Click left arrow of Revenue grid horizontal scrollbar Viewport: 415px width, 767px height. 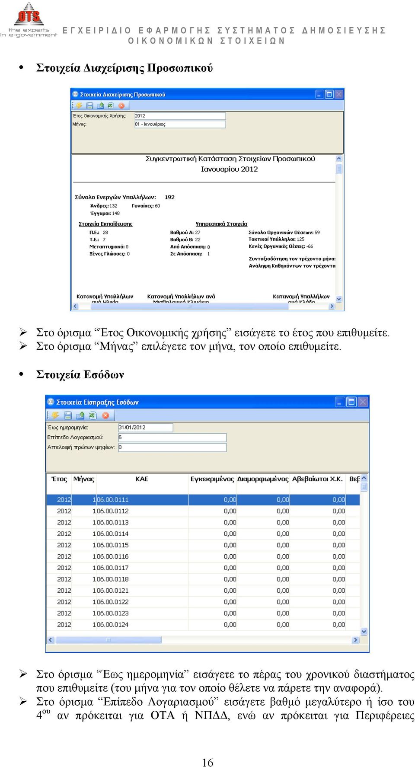coord(51,640)
